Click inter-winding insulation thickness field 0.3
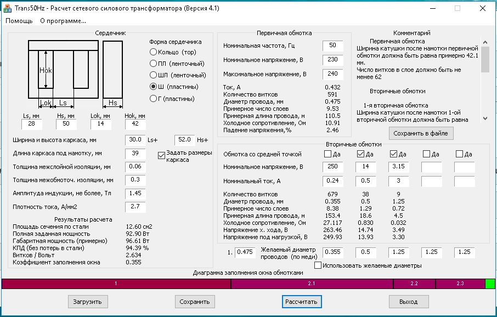 [135, 180]
